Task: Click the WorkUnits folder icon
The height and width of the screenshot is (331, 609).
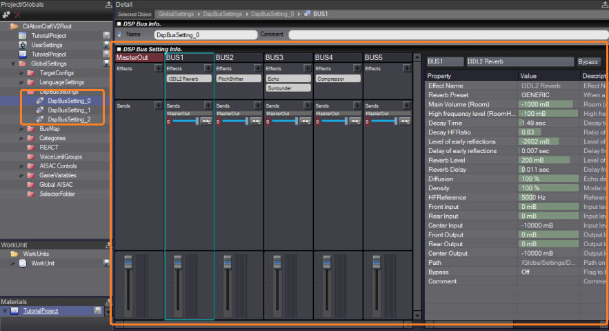Action: click(14, 254)
